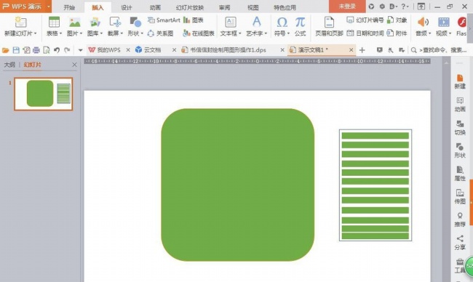Open 传图 in right sidebar

point(460,196)
